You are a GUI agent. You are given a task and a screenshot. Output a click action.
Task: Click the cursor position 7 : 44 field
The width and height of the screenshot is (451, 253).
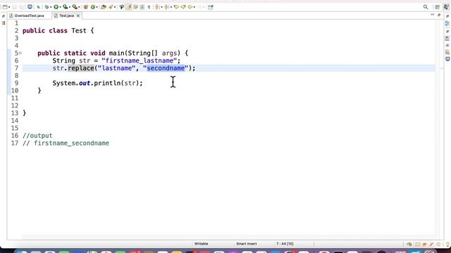285,244
